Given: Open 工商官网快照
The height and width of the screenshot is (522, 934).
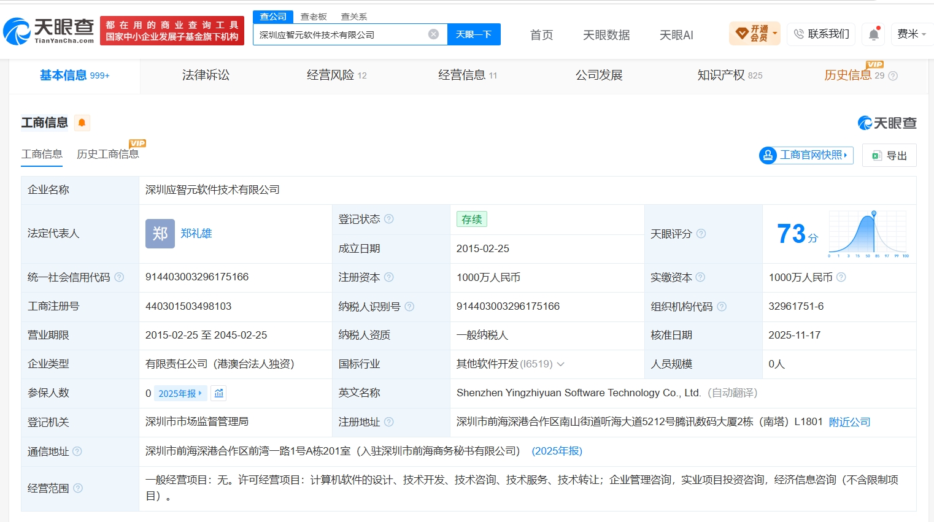Looking at the screenshot, I should coord(806,155).
